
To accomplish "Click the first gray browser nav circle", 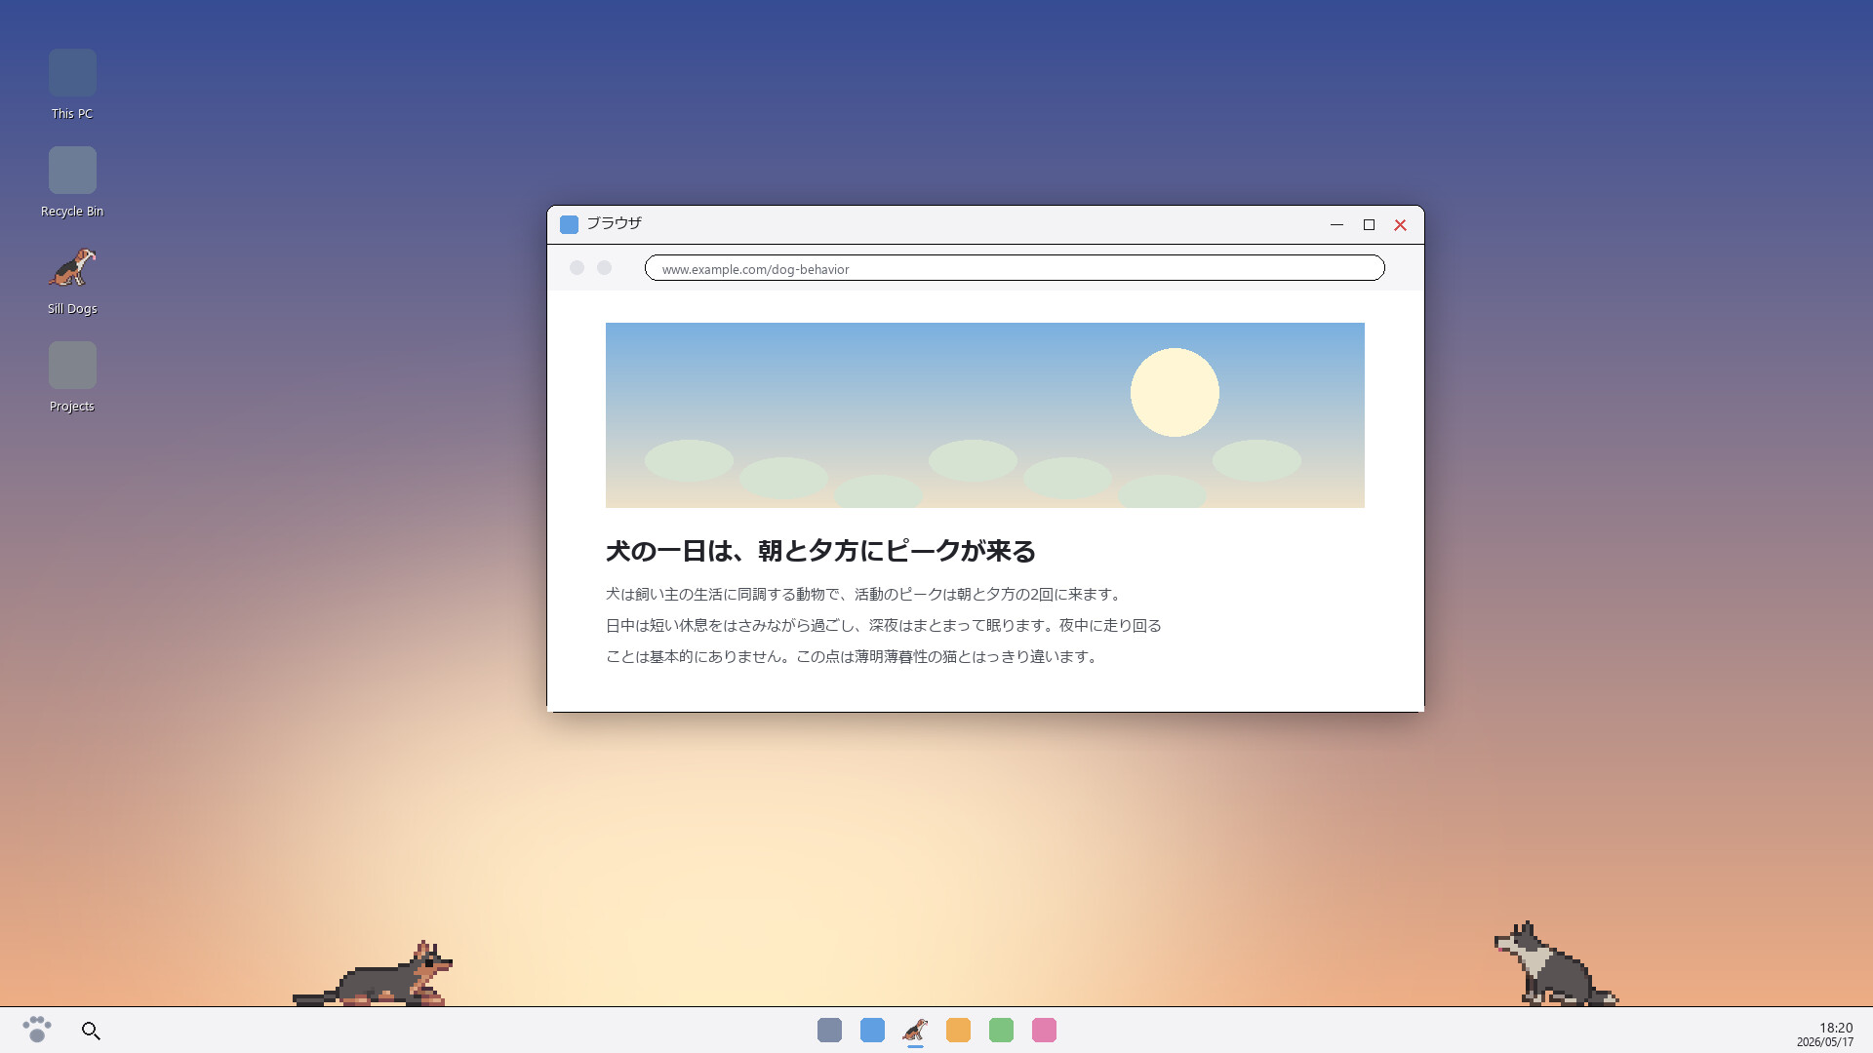I will click(x=577, y=267).
